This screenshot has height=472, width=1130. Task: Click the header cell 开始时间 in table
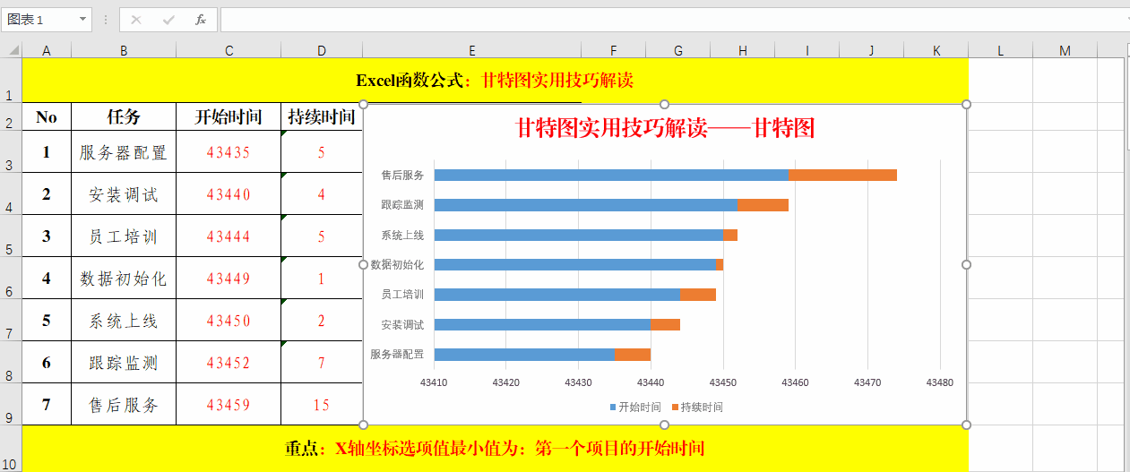229,116
